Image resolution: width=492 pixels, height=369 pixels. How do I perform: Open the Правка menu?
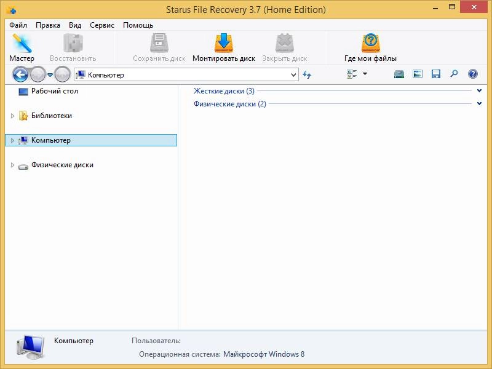click(48, 25)
